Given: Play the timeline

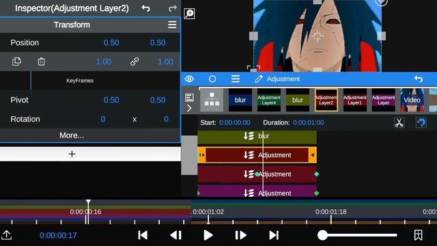Looking at the screenshot, I should (208, 235).
